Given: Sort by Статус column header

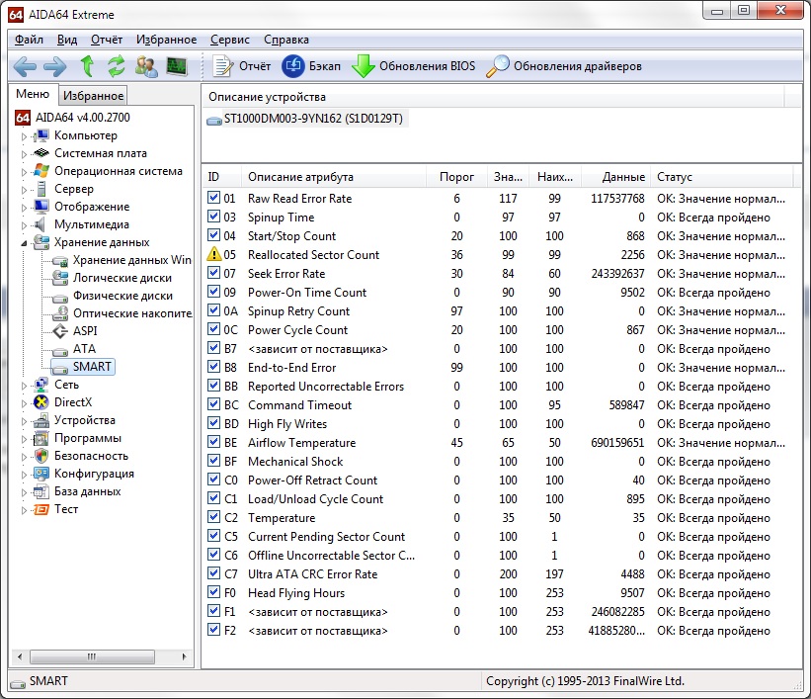Looking at the screenshot, I should click(x=722, y=177).
